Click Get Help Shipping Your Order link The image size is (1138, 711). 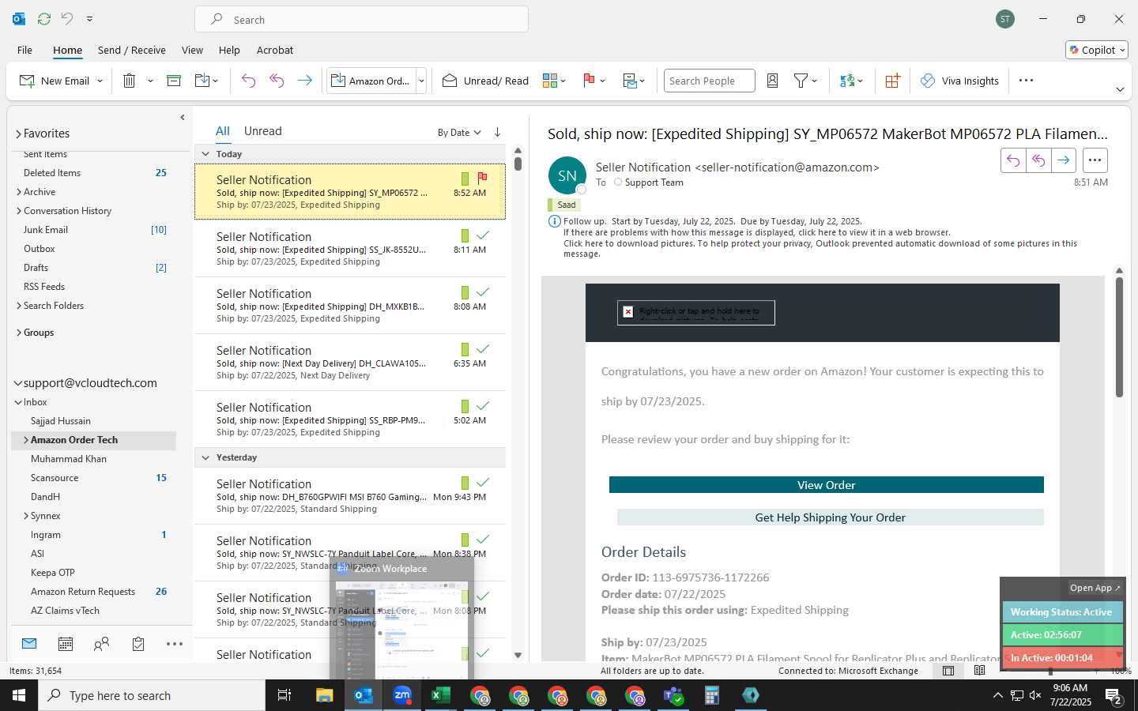point(830,517)
